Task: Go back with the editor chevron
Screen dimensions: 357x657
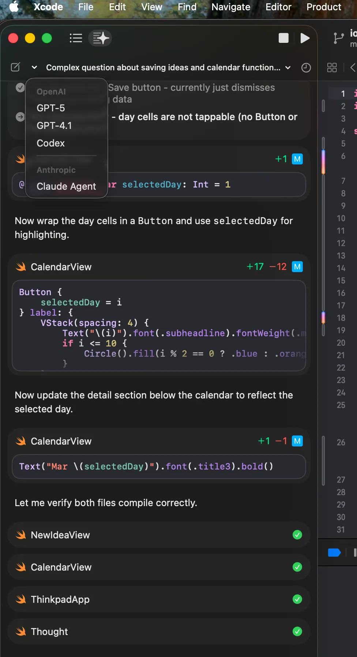Action: [x=353, y=67]
